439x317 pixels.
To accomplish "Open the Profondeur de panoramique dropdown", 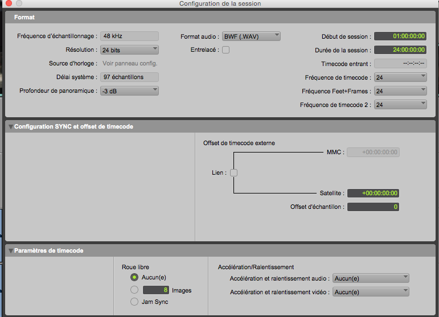I will click(x=129, y=90).
